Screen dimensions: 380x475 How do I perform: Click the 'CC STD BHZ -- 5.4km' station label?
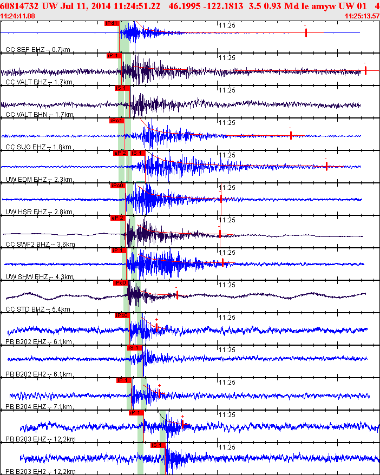coord(38,309)
